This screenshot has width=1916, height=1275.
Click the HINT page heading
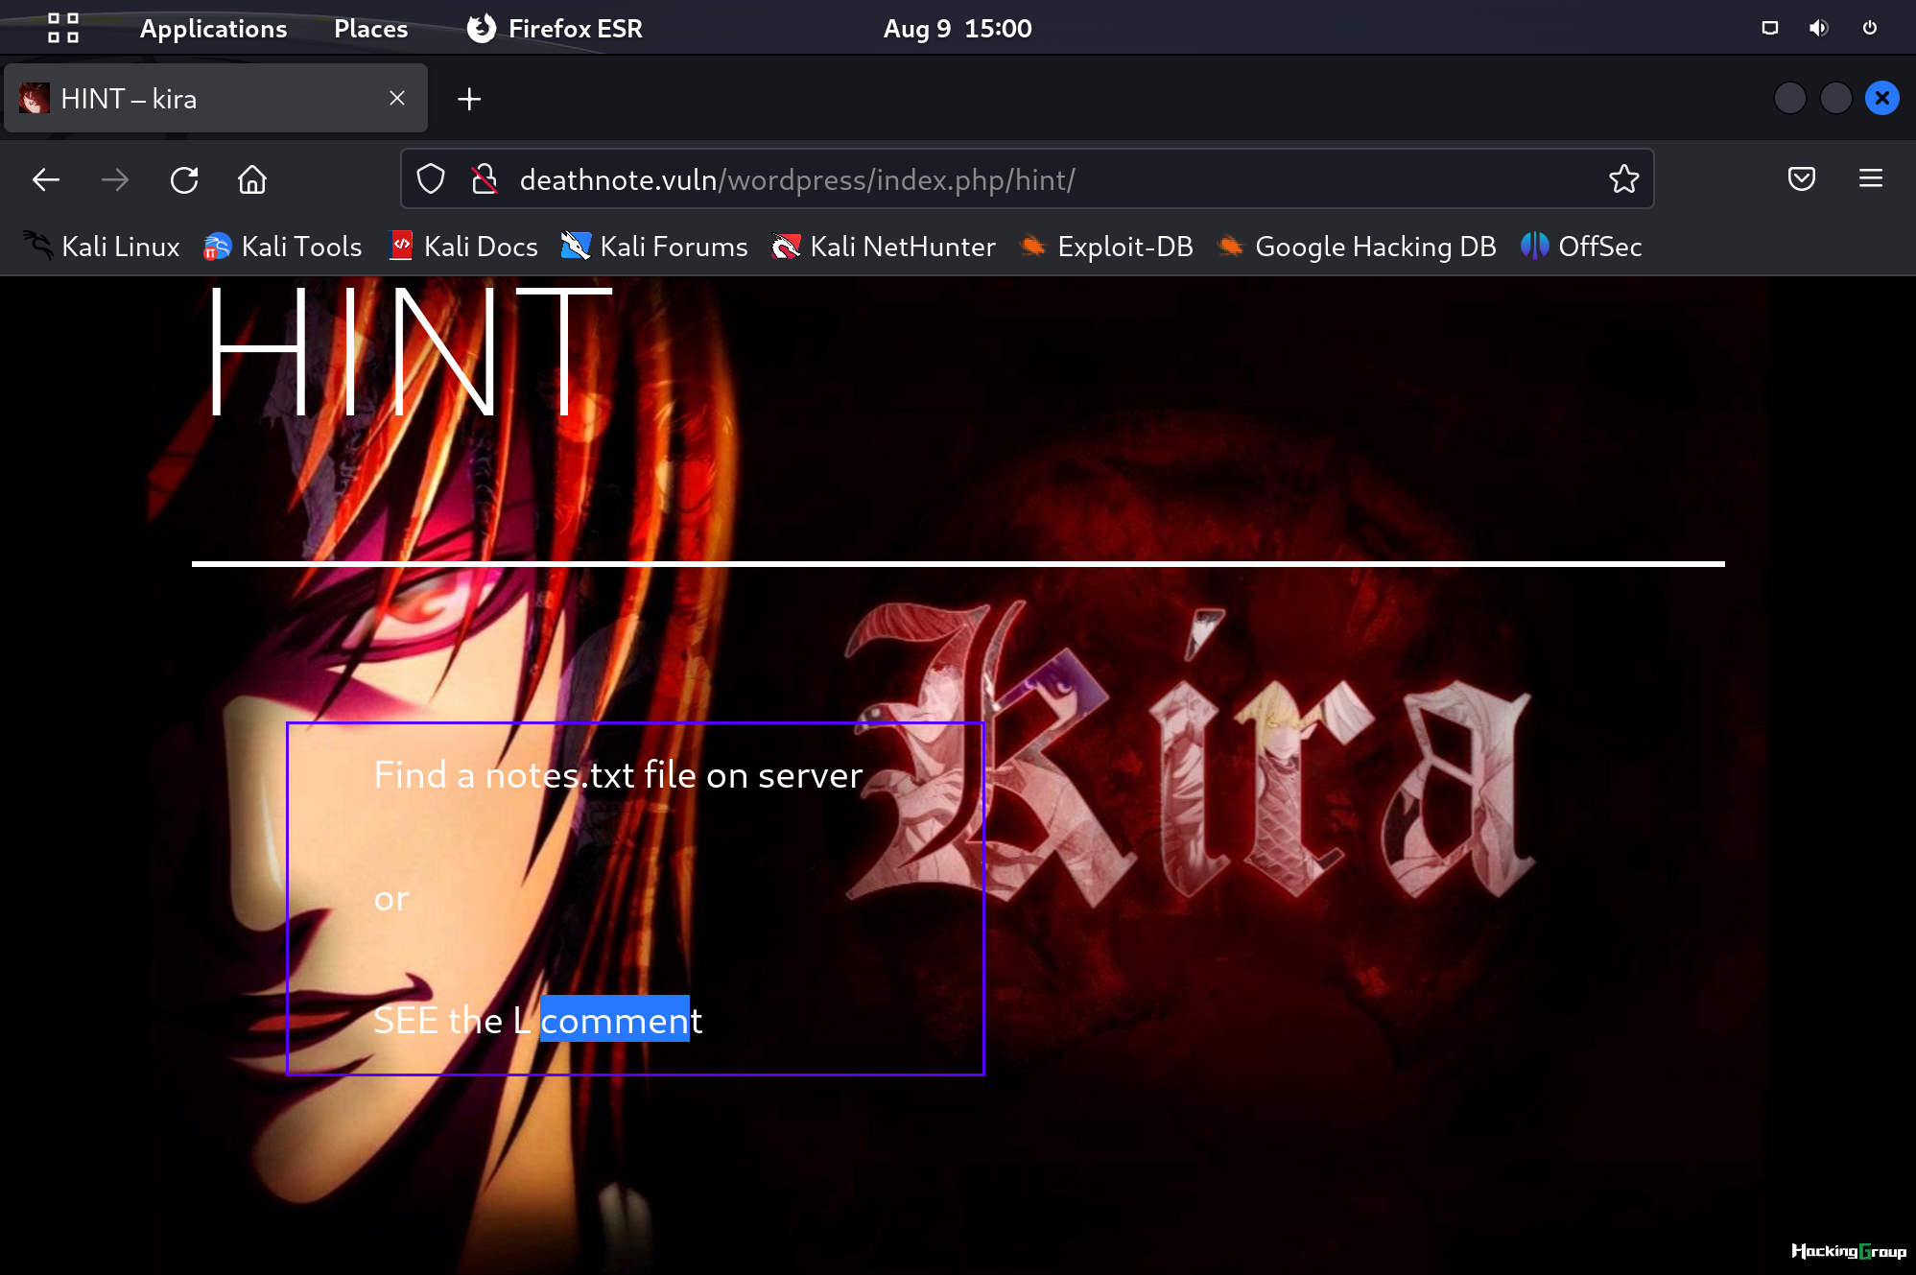[411, 352]
